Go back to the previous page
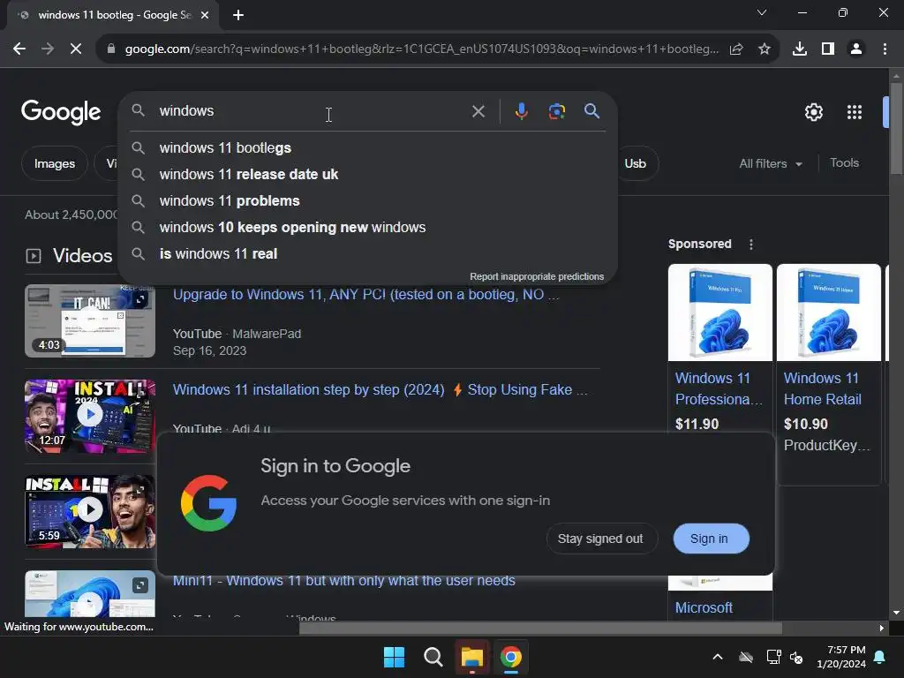 19,49
